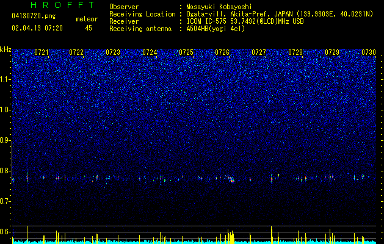Click the 0728 time marker
This screenshot has width=384, height=244.
click(x=295, y=52)
